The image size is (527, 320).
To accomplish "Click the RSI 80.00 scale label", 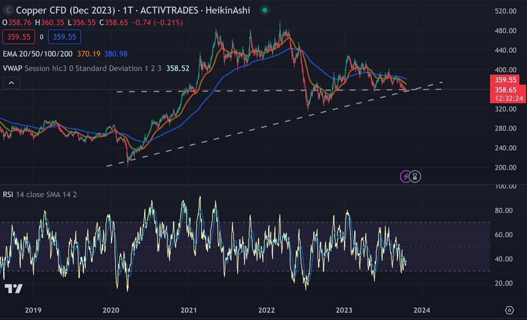I will [x=503, y=211].
